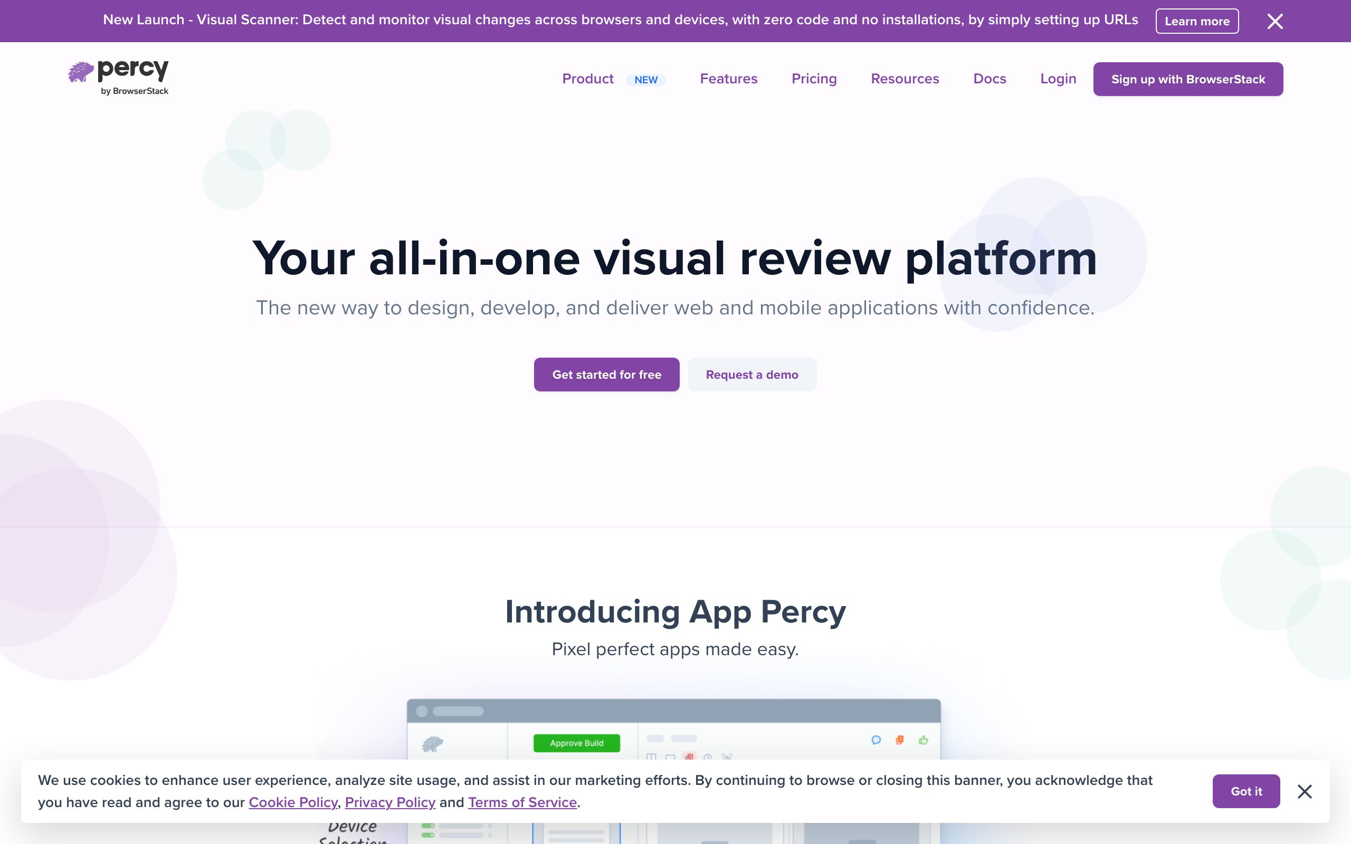Click the "Introducing App Percy" heading
Screen dimensions: 1351x844
point(675,612)
